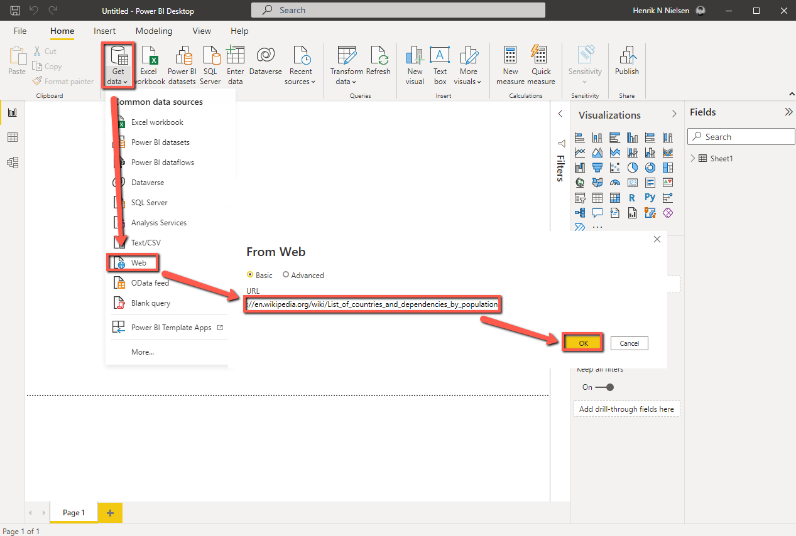Select the R script visual
796x536 pixels.
[633, 198]
